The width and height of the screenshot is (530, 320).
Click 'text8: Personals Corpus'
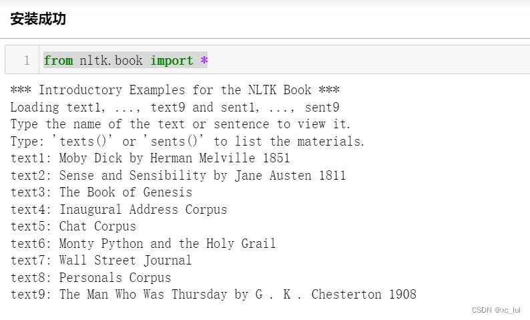(x=91, y=277)
